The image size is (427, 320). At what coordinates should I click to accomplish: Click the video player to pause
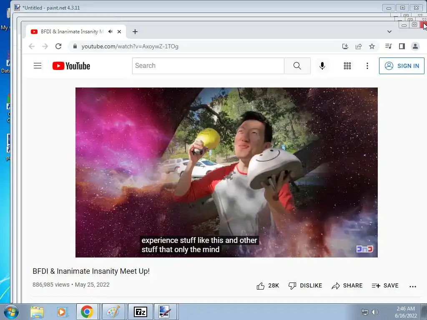click(226, 172)
